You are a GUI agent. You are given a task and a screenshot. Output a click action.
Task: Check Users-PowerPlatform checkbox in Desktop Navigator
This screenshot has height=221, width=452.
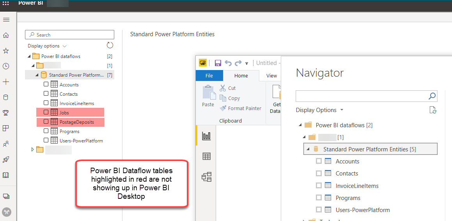point(319,210)
